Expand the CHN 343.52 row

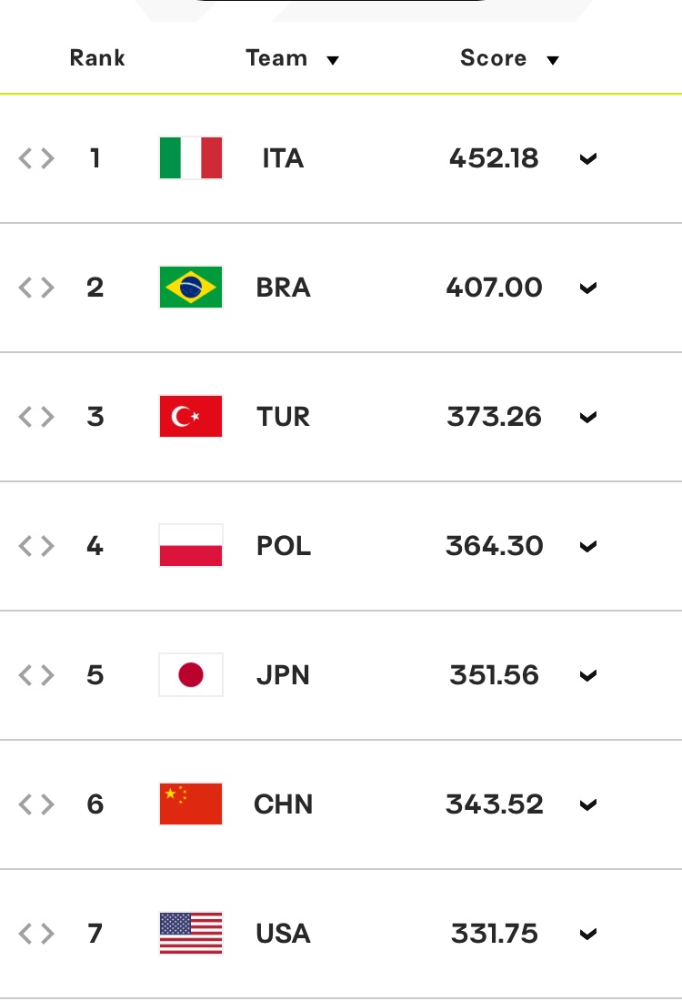click(x=588, y=805)
